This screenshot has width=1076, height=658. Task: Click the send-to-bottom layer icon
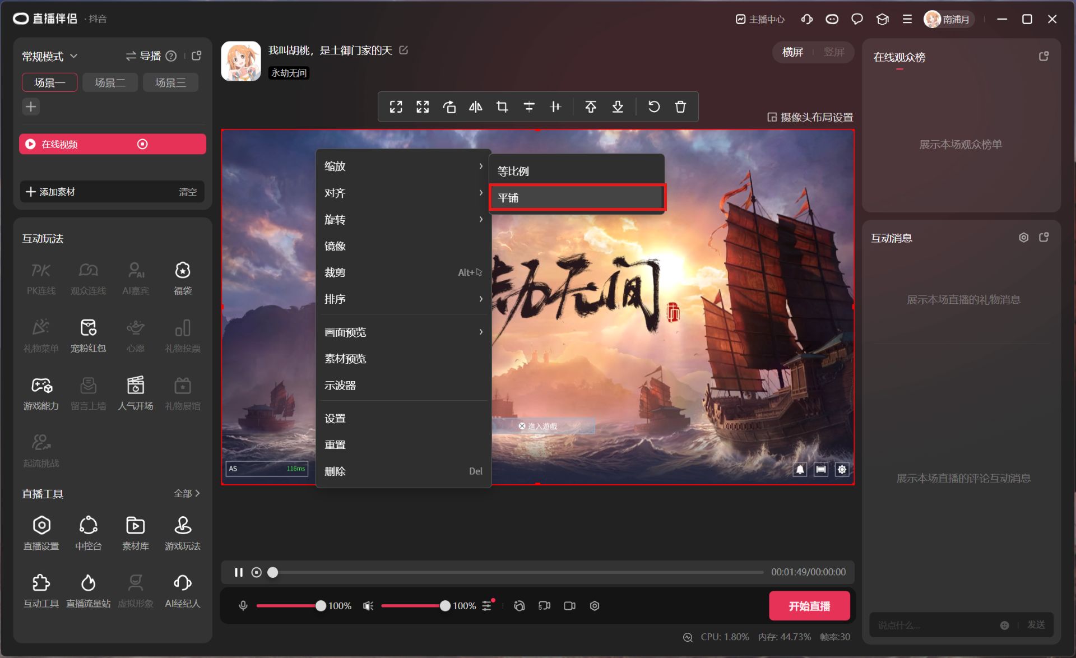[618, 106]
